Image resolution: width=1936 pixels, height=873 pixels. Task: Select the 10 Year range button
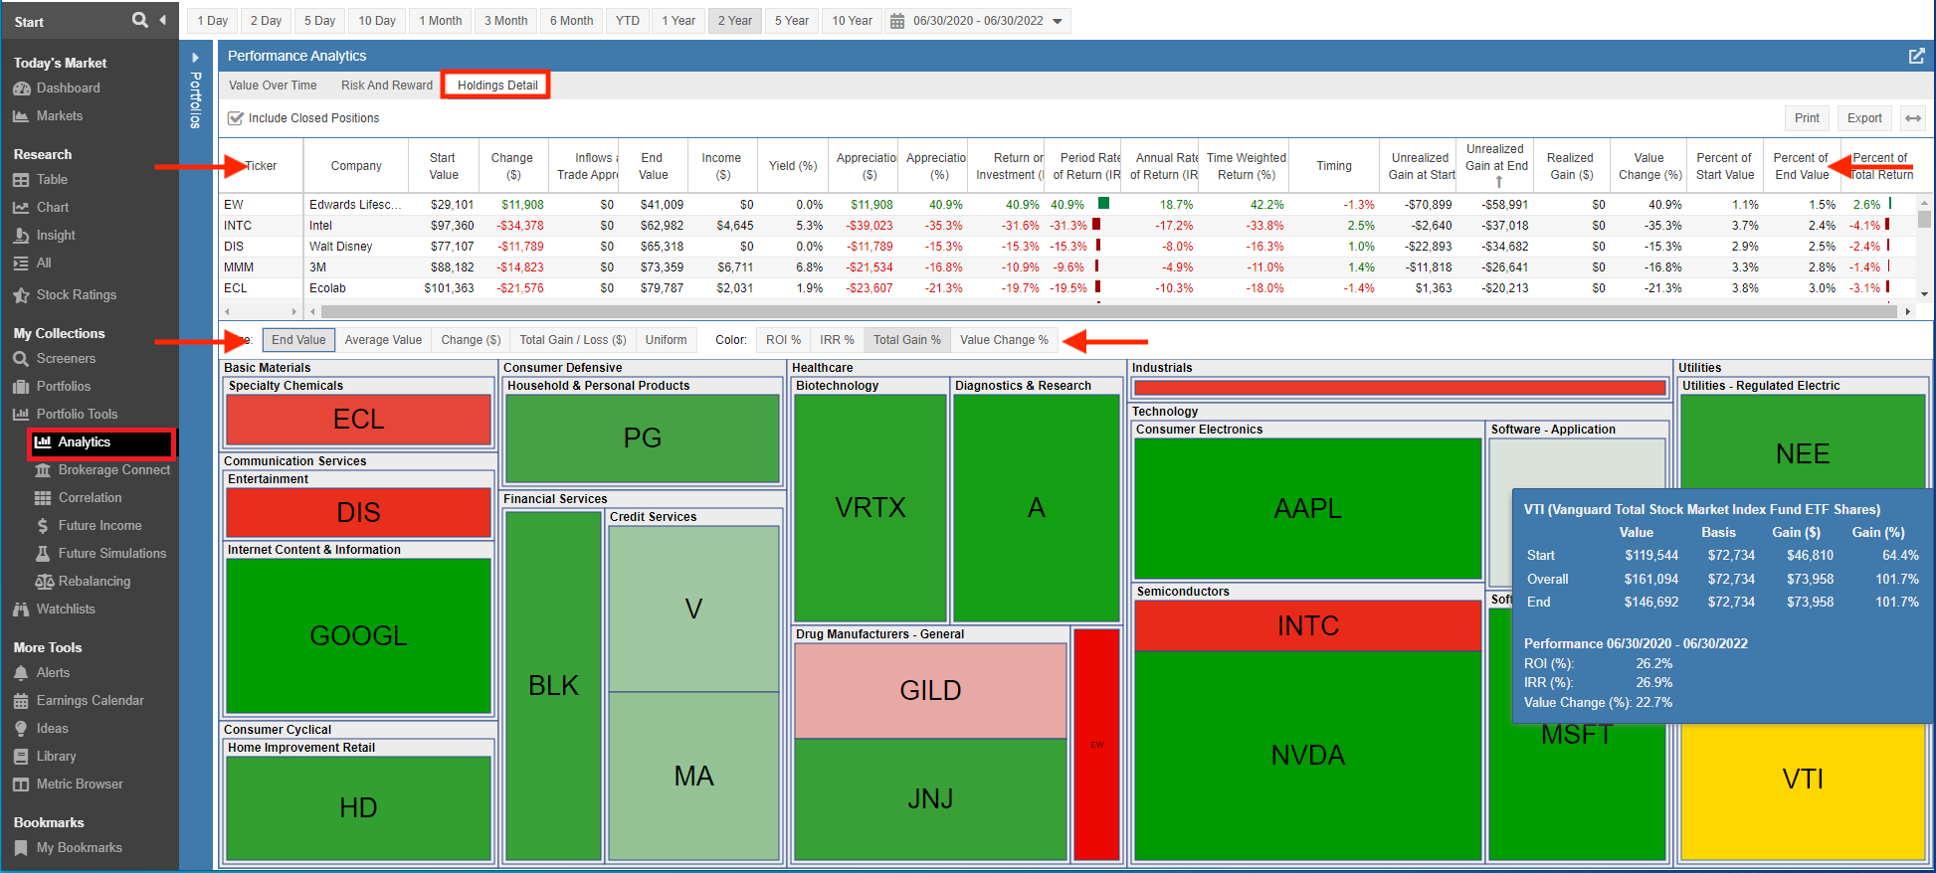[x=852, y=21]
